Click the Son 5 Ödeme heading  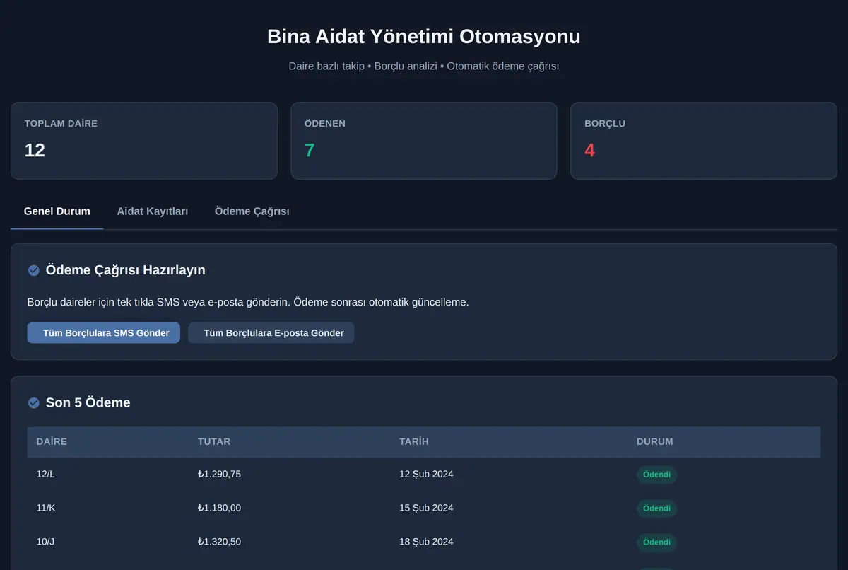(x=88, y=402)
